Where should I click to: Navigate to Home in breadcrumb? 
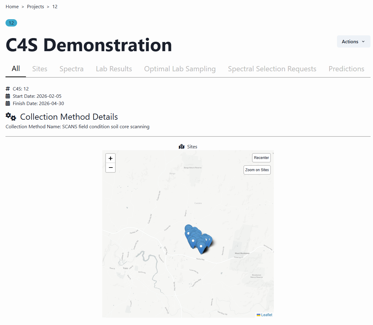(x=12, y=7)
